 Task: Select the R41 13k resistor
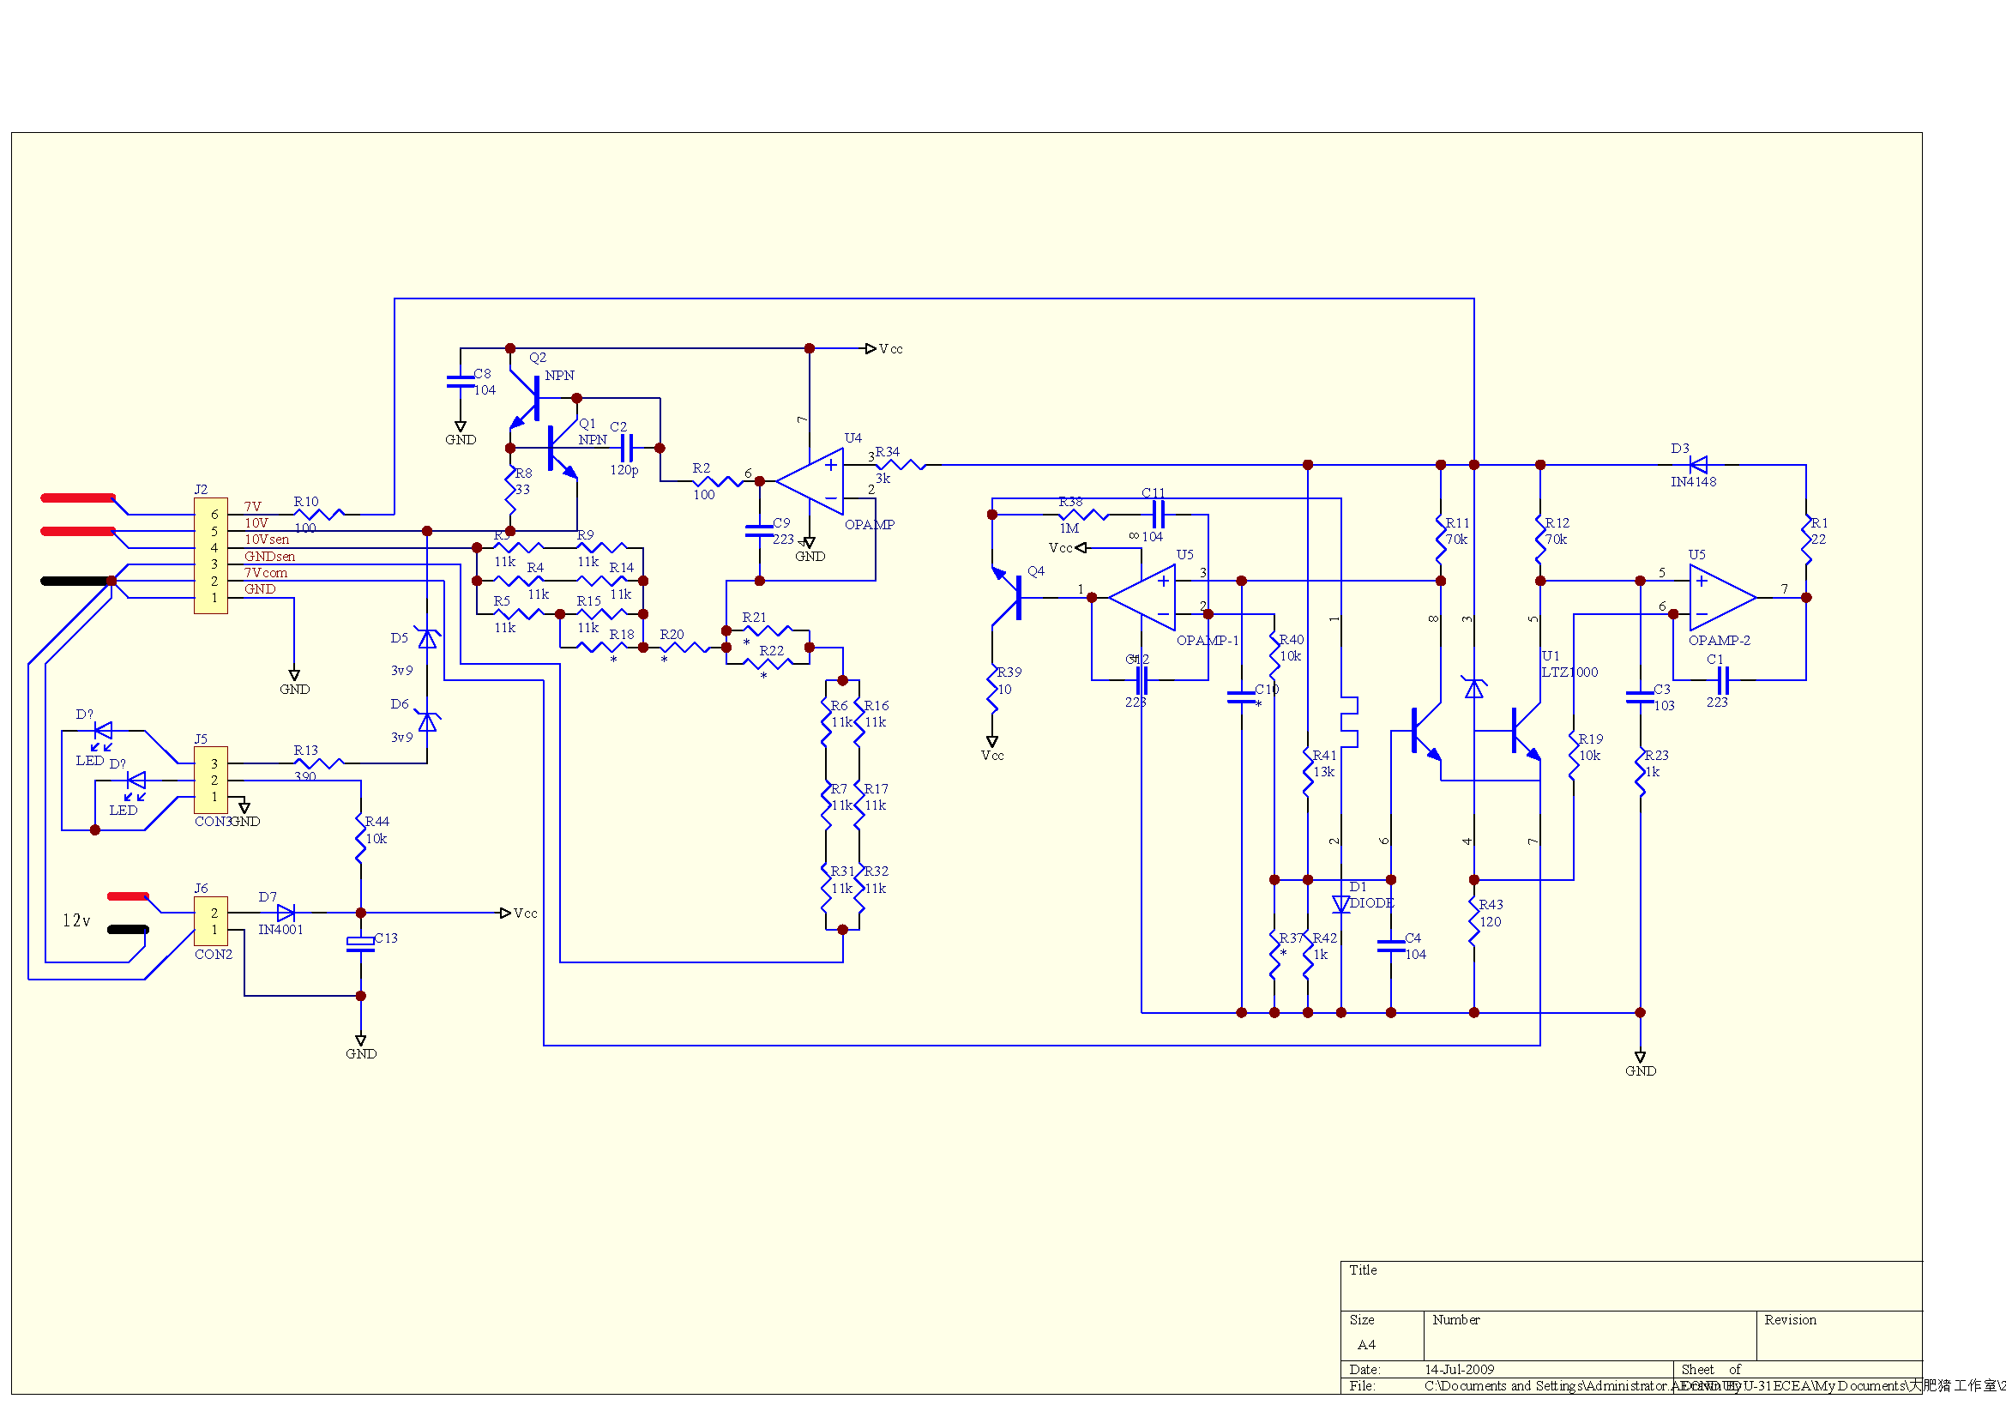point(1308,772)
